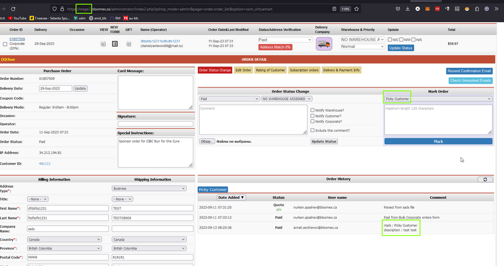Refresh the Order History panel
This screenshot has height=266, width=504.
coord(485,179)
